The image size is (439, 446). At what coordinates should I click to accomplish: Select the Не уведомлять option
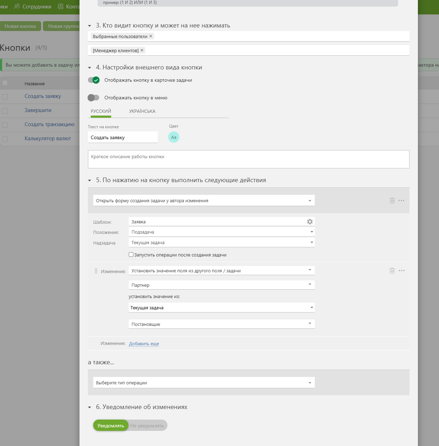tap(147, 426)
